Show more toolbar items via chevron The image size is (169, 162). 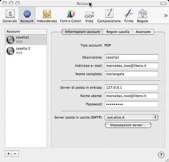pos(166,16)
